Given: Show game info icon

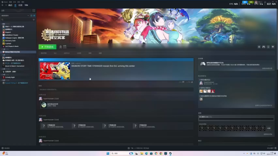Looking at the screenshot, I should point(268,47).
